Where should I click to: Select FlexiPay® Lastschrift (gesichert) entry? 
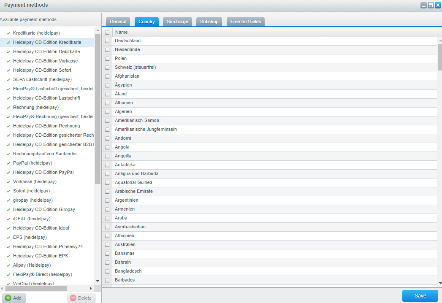pyautogui.click(x=47, y=89)
